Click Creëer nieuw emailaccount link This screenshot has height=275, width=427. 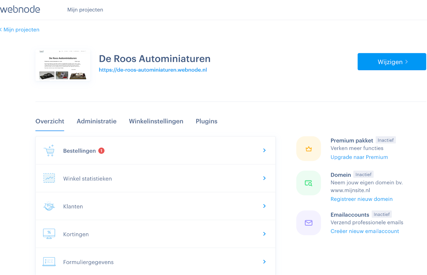365,231
